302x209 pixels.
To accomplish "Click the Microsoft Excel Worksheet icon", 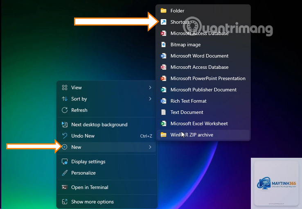I will click(x=164, y=124).
